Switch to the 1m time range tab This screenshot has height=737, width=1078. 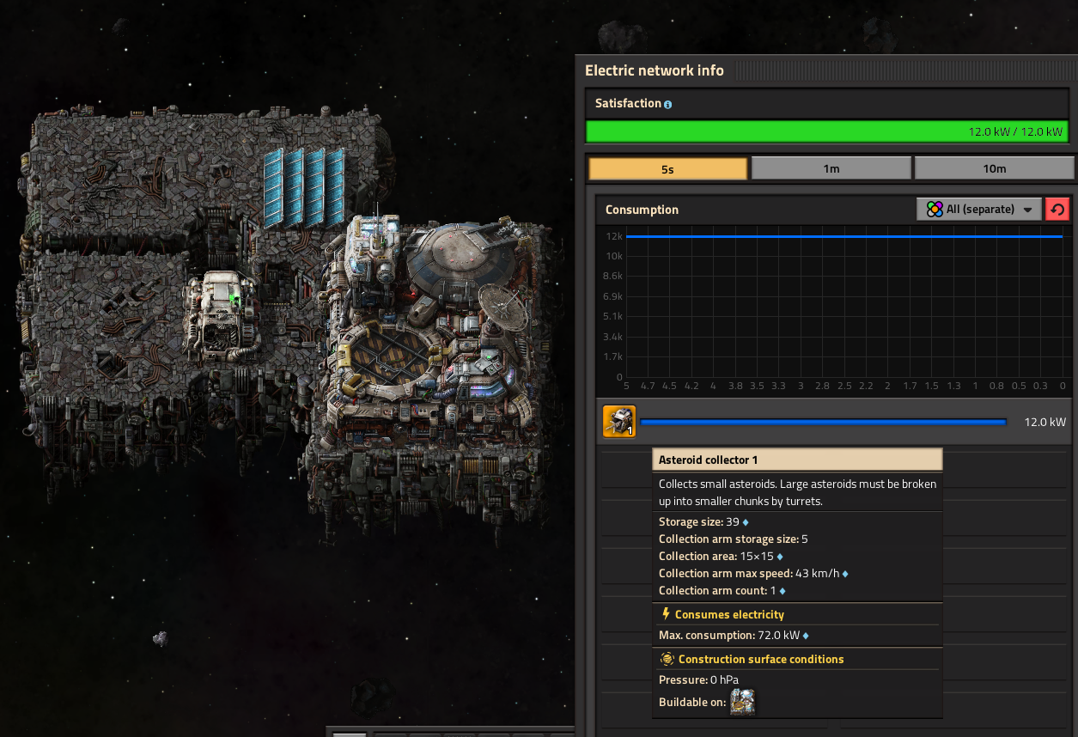[831, 168]
